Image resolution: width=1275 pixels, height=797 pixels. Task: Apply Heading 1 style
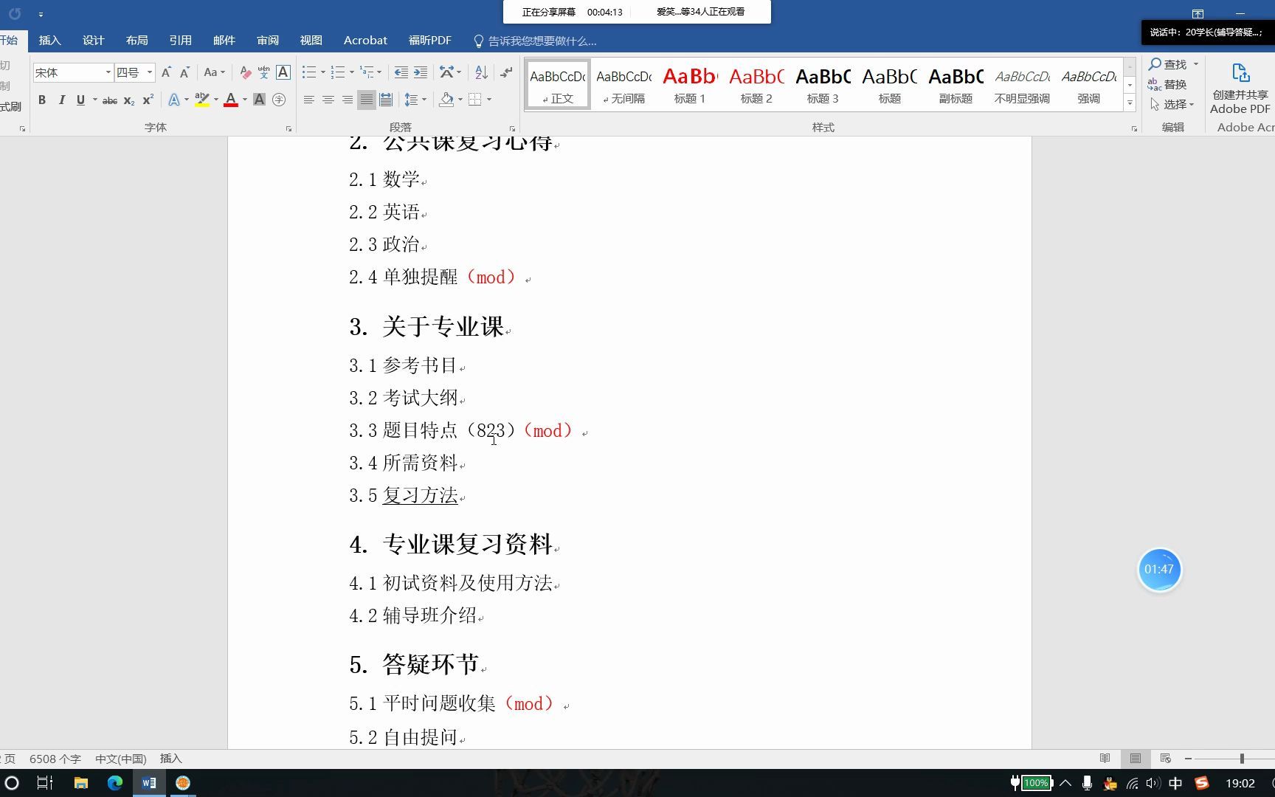tap(690, 85)
